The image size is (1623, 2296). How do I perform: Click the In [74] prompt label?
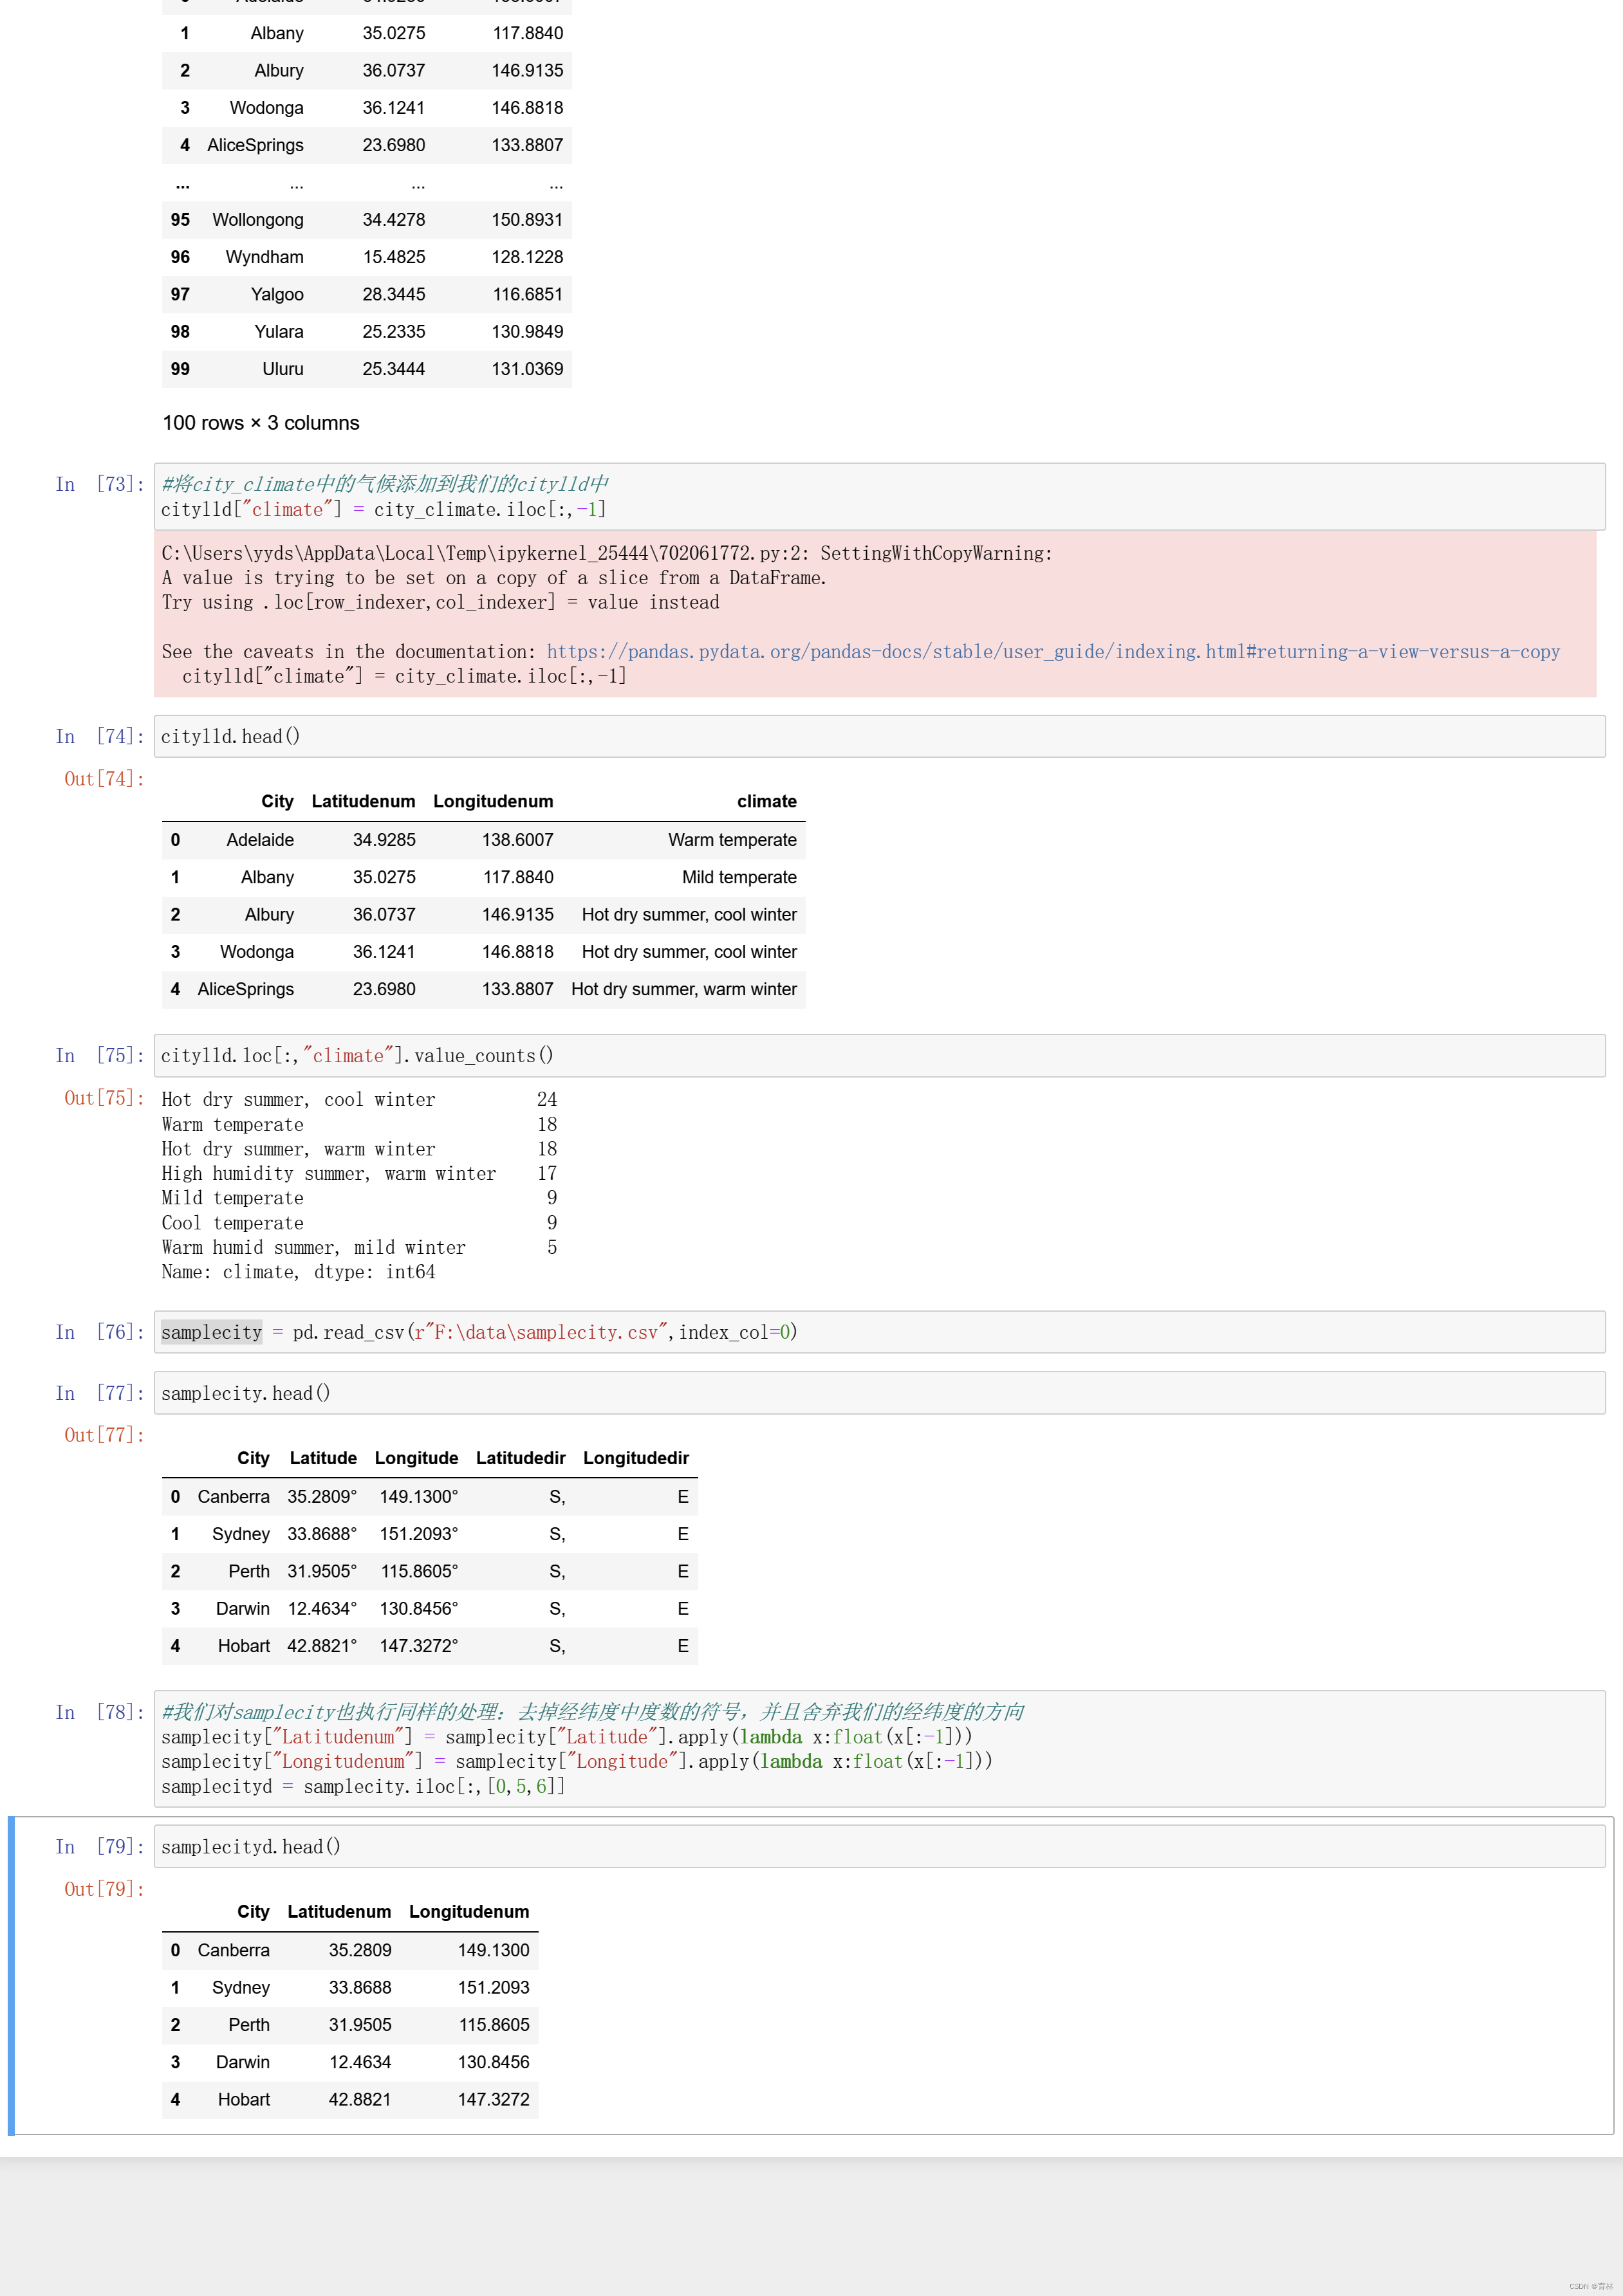point(100,737)
